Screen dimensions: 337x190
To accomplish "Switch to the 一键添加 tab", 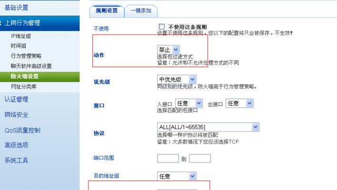I will pos(141,11).
